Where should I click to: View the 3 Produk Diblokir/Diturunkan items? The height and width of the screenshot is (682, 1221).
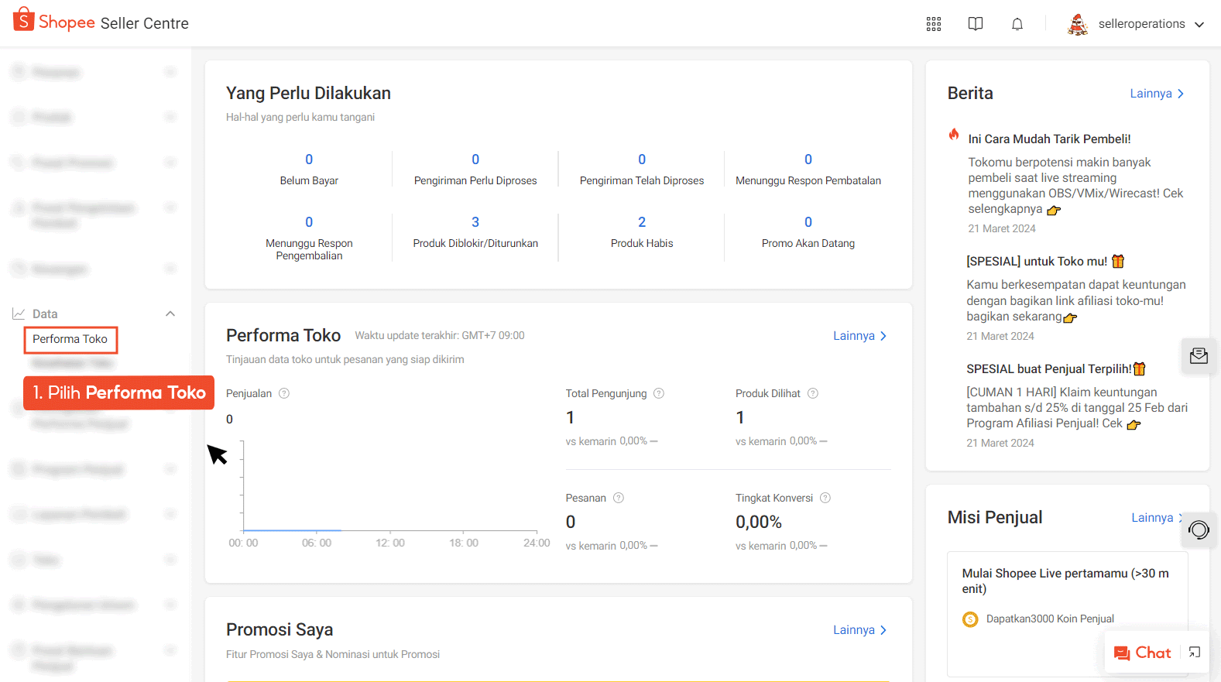[x=475, y=231]
